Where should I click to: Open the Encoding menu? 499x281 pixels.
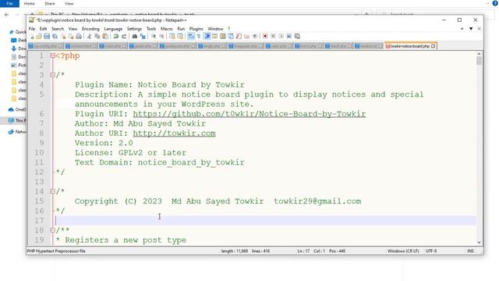click(90, 29)
